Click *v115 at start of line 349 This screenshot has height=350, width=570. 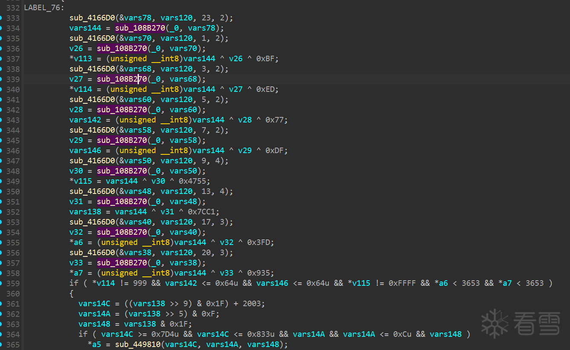click(81, 181)
